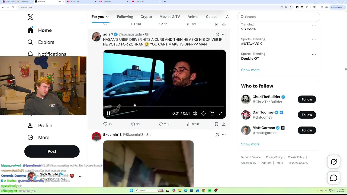
Task: Click Grok explain icon on adri's post
Action: (217, 34)
